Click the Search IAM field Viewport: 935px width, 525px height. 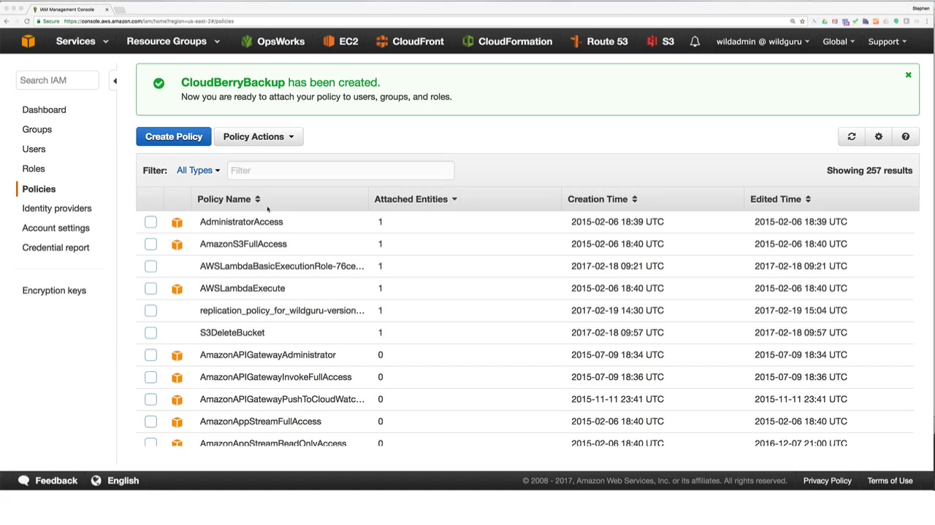[57, 80]
